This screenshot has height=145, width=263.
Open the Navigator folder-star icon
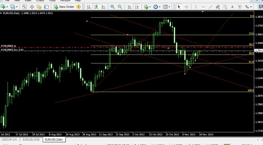39,7
